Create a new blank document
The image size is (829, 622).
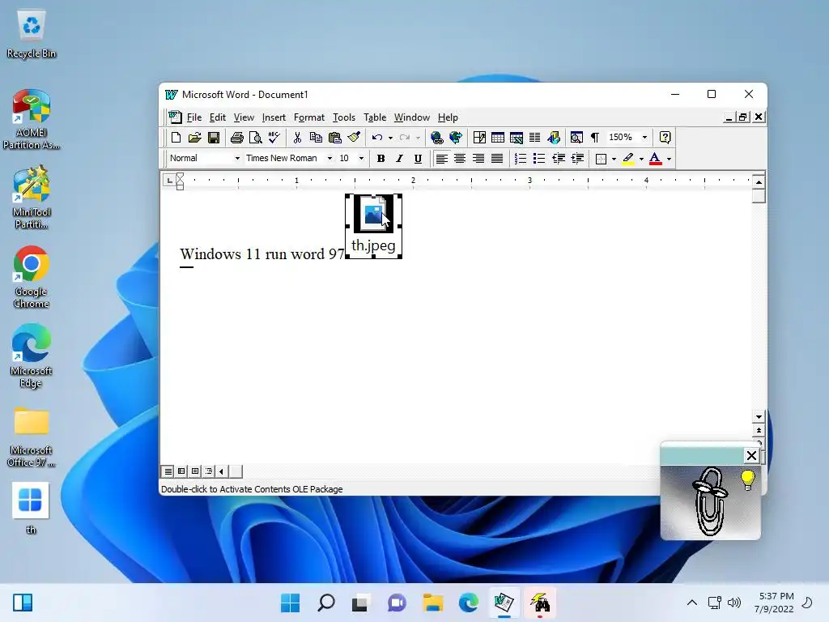176,138
